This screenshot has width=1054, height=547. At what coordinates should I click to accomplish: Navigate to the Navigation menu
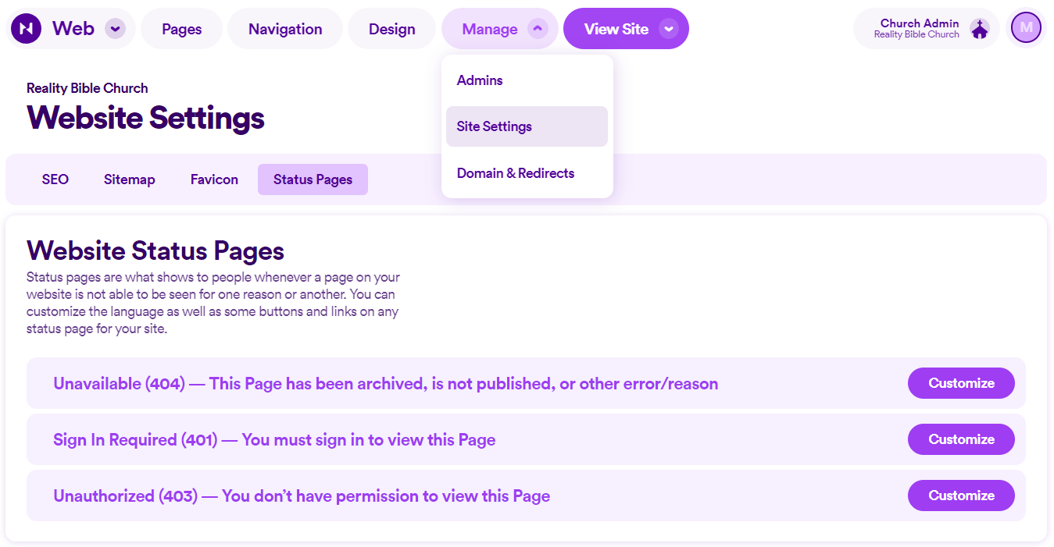click(284, 28)
